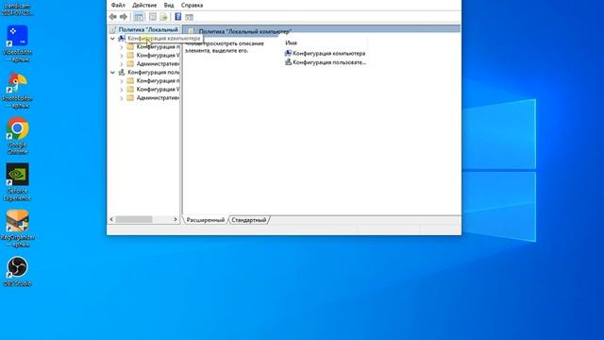Open the Вид menu
604x340 pixels.
[169, 5]
